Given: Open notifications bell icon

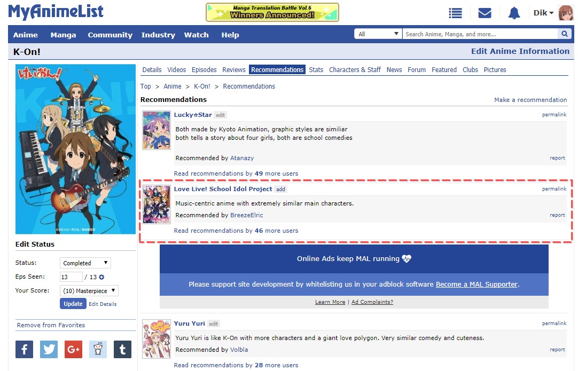Looking at the screenshot, I should point(514,13).
